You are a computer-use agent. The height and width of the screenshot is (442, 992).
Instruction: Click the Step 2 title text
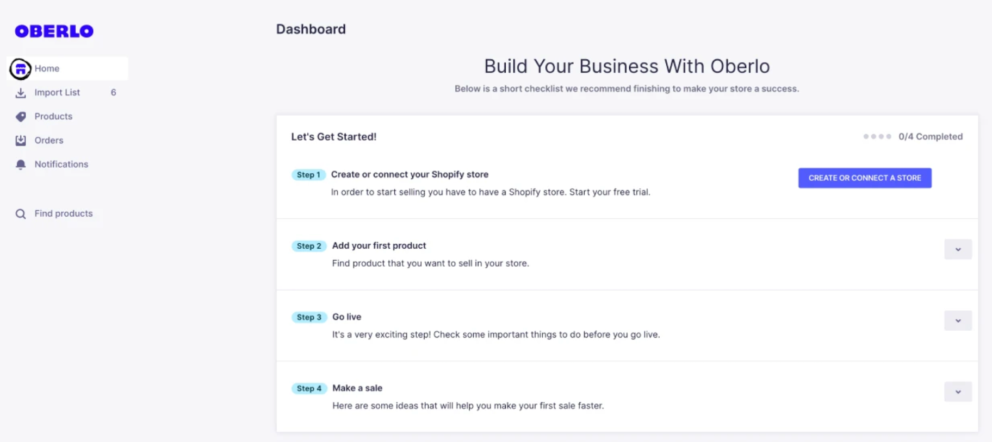(x=379, y=245)
